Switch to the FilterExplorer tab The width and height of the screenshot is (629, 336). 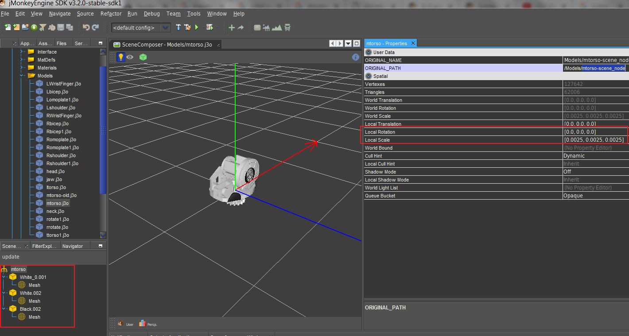pyautogui.click(x=44, y=246)
